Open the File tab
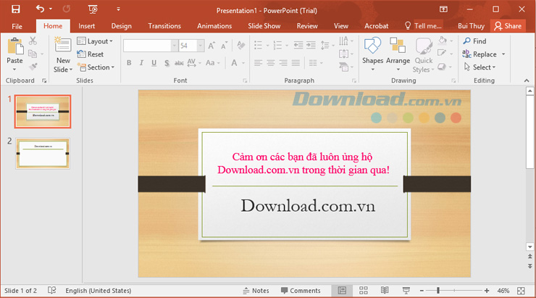The width and height of the screenshot is (536, 298). click(17, 26)
